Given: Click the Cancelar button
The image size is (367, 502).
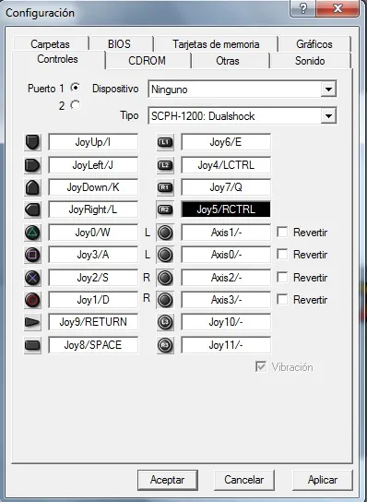Looking at the screenshot, I should click(244, 480).
